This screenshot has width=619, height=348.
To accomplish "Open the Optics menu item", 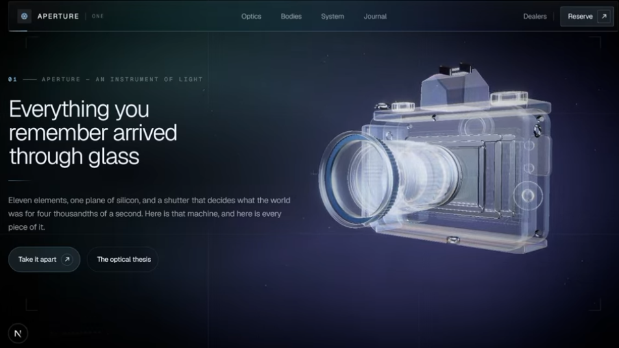I will point(251,16).
